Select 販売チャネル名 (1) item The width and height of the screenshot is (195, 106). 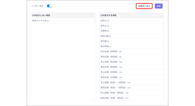pyautogui.click(x=63, y=21)
